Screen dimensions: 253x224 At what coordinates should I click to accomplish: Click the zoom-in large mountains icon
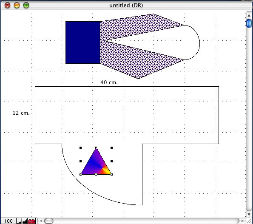coord(25,221)
